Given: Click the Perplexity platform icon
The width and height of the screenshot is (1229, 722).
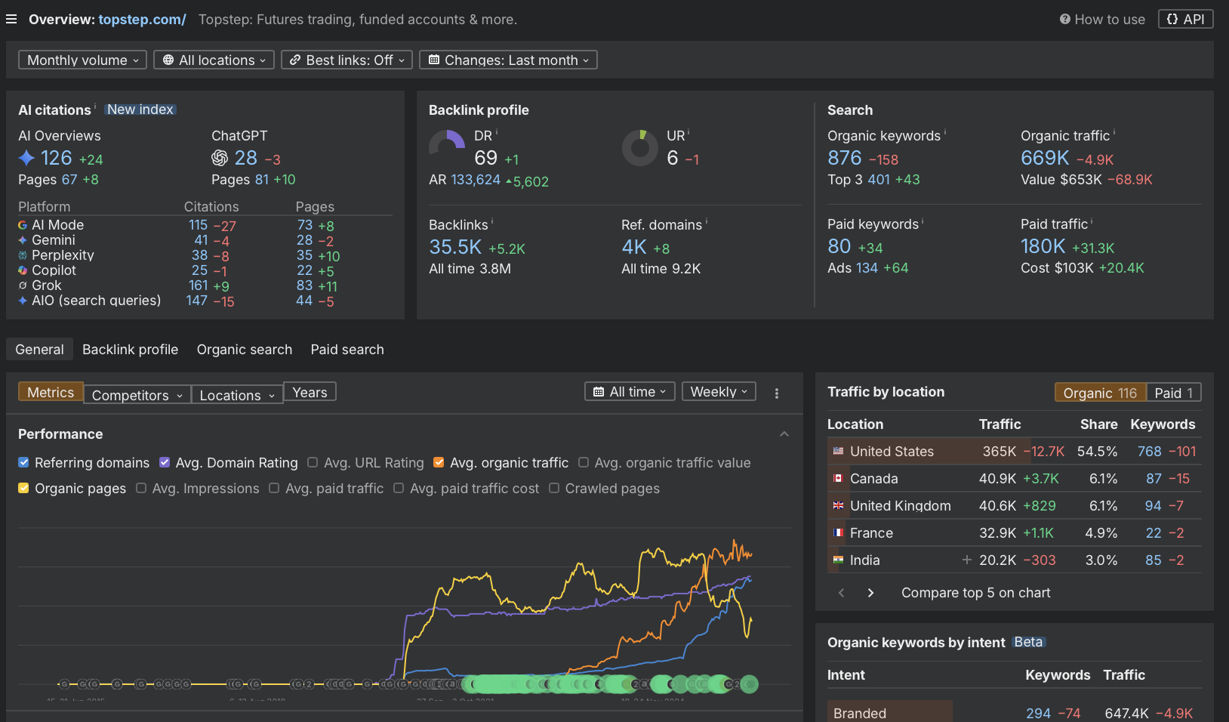Looking at the screenshot, I should pyautogui.click(x=23, y=255).
